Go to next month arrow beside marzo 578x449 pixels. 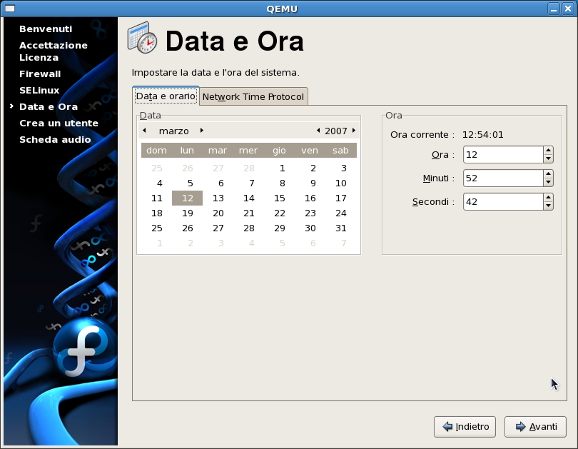[x=202, y=131]
